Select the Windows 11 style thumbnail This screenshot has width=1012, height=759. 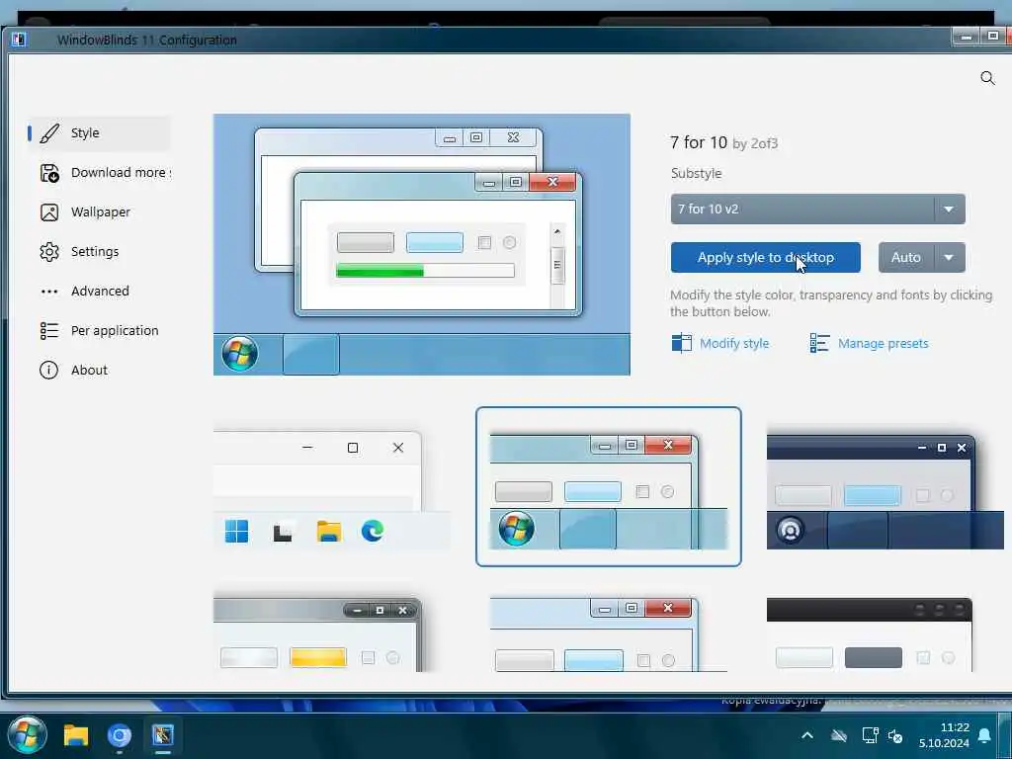(332, 488)
